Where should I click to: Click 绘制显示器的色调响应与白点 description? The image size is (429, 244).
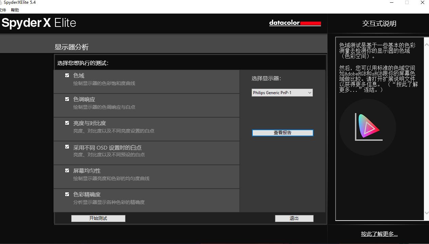point(104,107)
